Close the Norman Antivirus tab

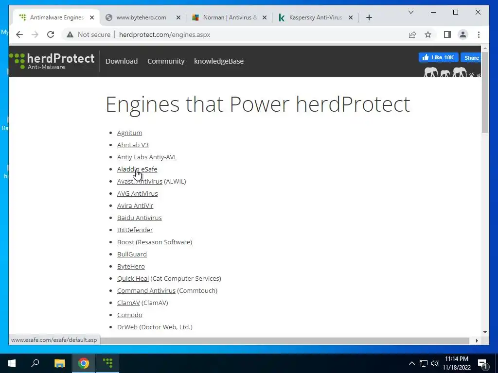pos(264,17)
